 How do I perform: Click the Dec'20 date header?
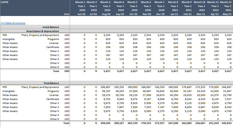pos(160,14)
